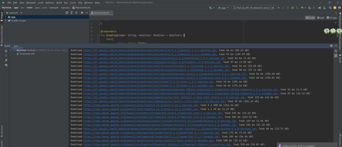Open the junit-4.13.2-javadoc.jar link
Screen dimensions: 342x147
pyautogui.click(x=141, y=109)
